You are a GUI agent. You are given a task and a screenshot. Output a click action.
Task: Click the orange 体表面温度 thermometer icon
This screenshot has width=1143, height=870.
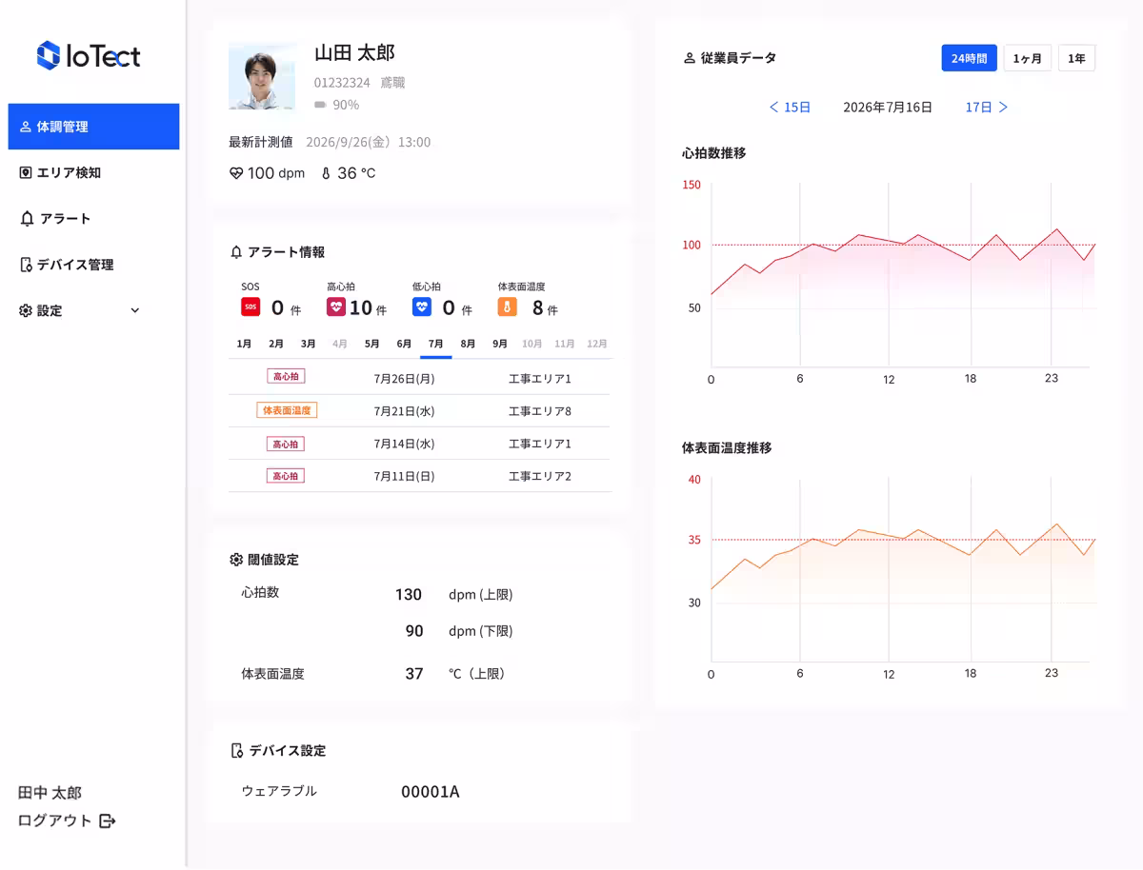[508, 306]
